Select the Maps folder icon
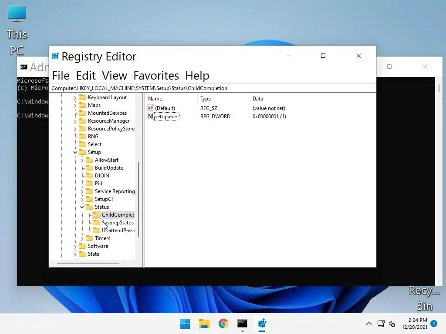This screenshot has width=446, height=334. 82,105
